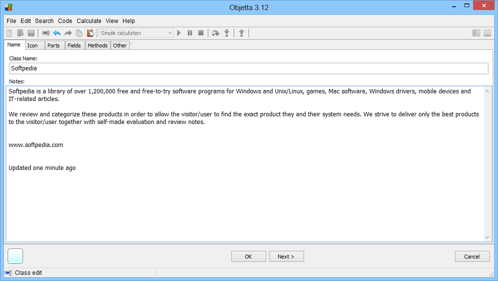Start calculation with the Play icon

coord(179,33)
